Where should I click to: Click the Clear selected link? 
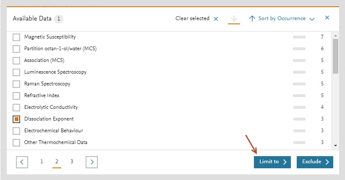(192, 18)
